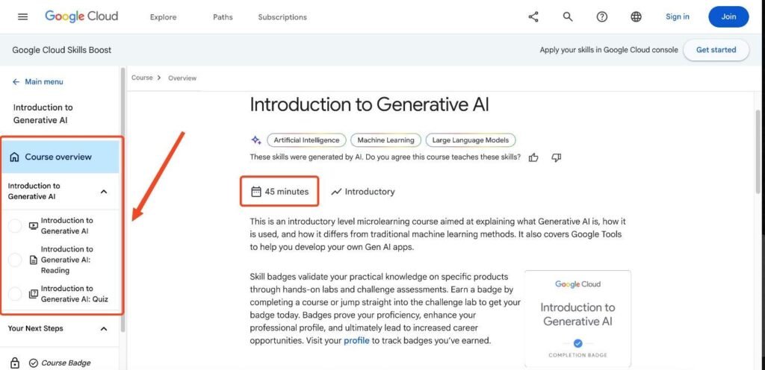
Task: Open the language globe icon
Action: [637, 16]
